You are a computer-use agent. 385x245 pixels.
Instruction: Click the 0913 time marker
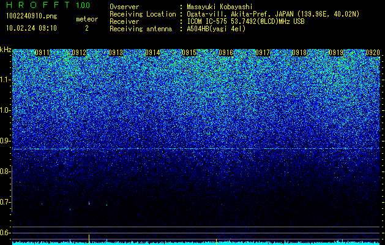(x=116, y=53)
